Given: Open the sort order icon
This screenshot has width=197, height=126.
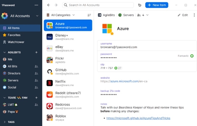Looking at the screenshot, I should coord(89,15).
